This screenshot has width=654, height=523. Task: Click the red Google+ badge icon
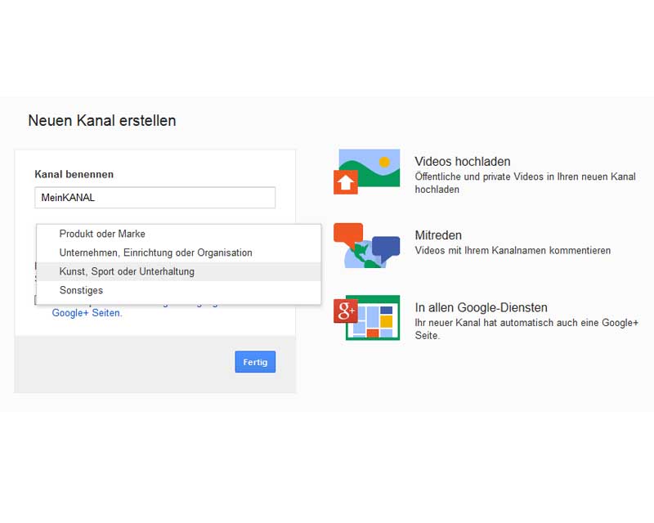point(346,310)
